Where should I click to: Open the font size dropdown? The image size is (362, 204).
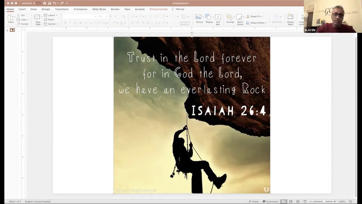[107, 16]
